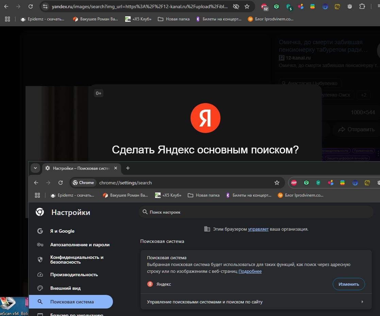The height and width of the screenshot is (316, 380).
Task: Click the yandex.ru address bar URL
Action: tap(139, 6)
